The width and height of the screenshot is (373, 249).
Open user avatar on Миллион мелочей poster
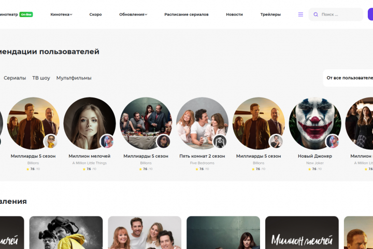click(107, 141)
